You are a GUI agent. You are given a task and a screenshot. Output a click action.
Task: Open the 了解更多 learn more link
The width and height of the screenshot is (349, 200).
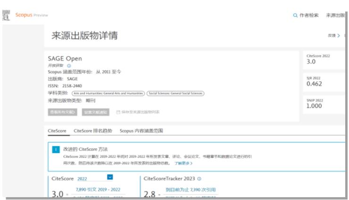click(x=183, y=163)
